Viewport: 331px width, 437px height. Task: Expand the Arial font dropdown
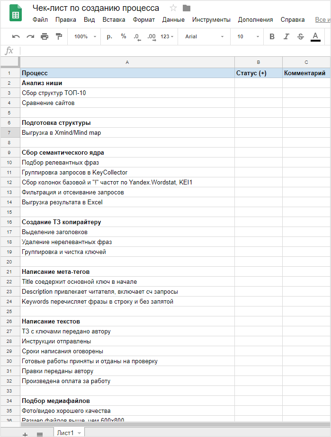point(205,36)
